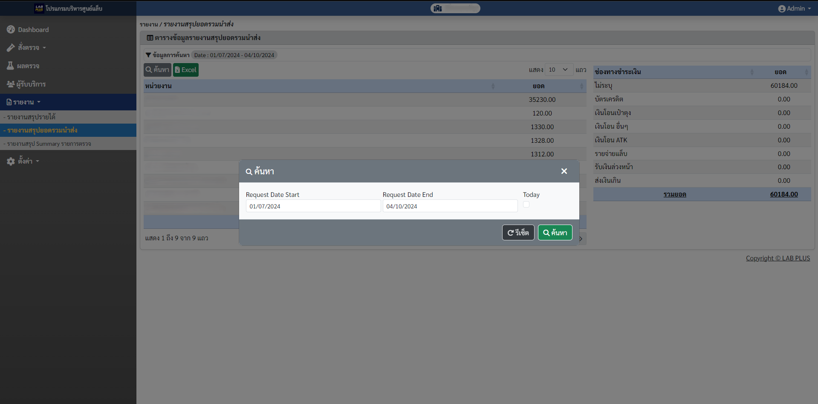Expand the Admin account dropdown
This screenshot has width=818, height=404.
coord(795,9)
